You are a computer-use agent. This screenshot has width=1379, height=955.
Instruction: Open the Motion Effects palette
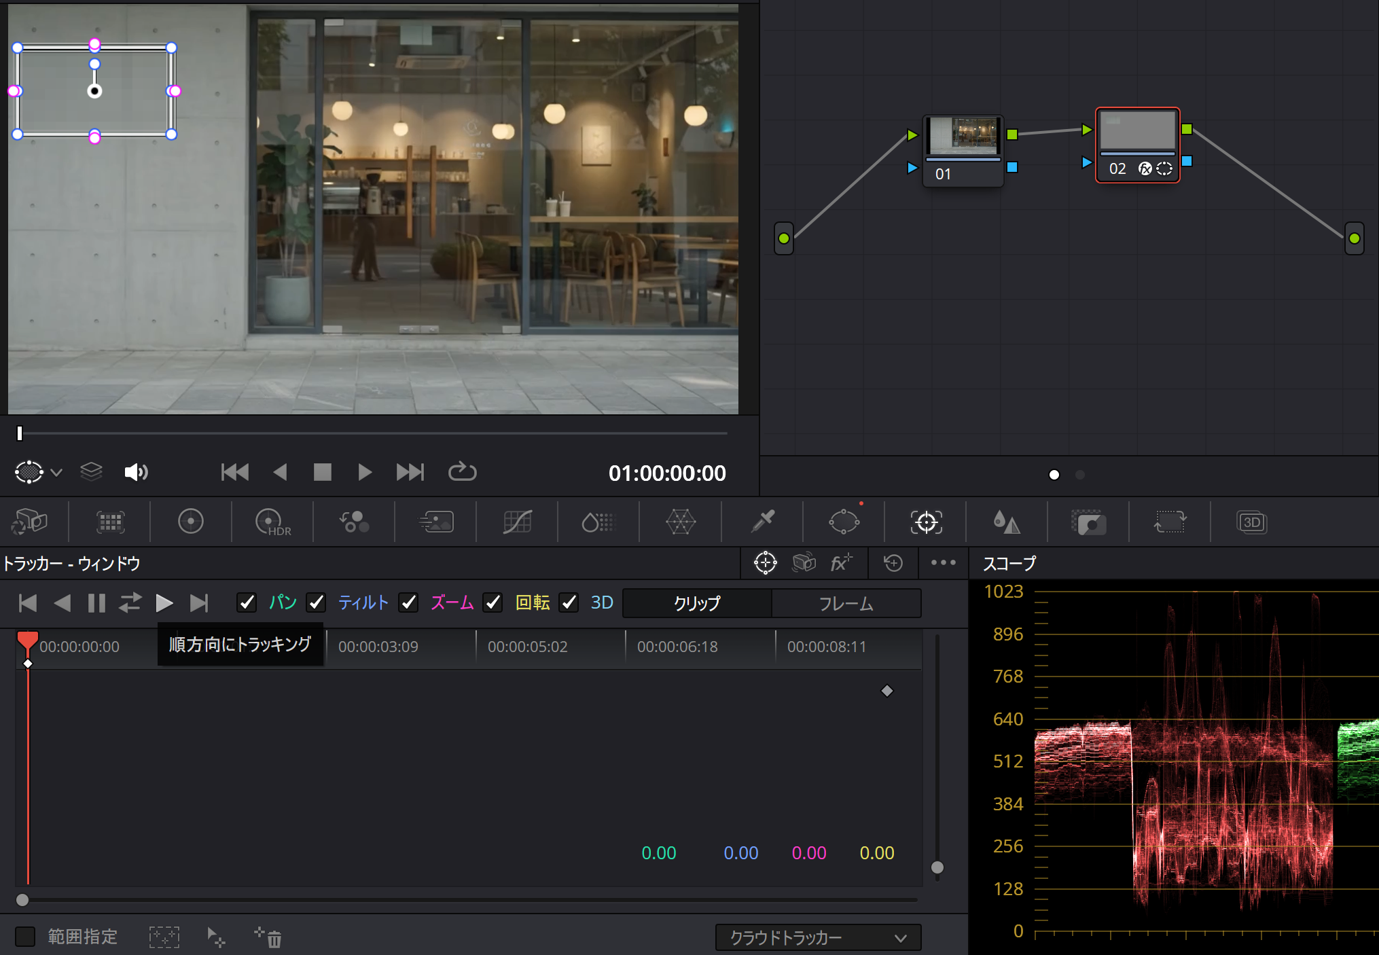click(x=435, y=522)
